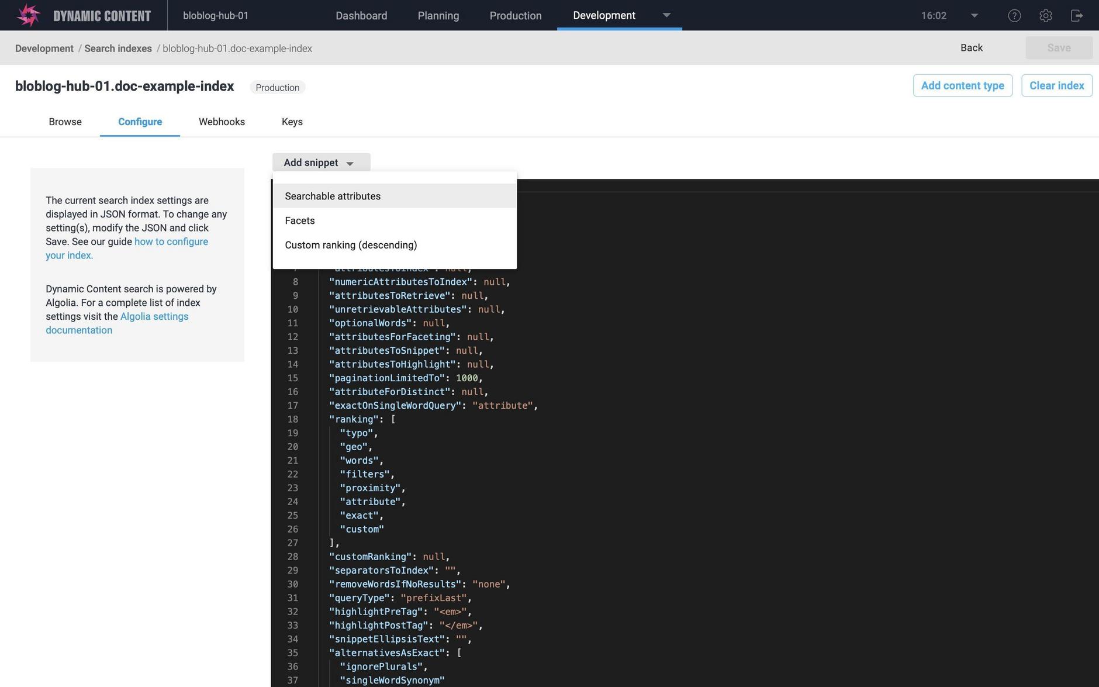1099x687 pixels.
Task: Pick Custom ranking (descending) snippet
Action: 351,246
